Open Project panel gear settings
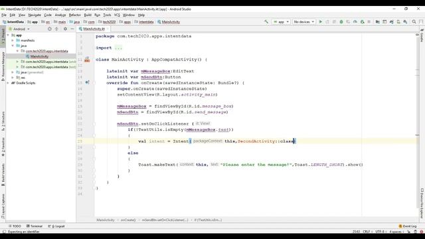 pos(65,29)
